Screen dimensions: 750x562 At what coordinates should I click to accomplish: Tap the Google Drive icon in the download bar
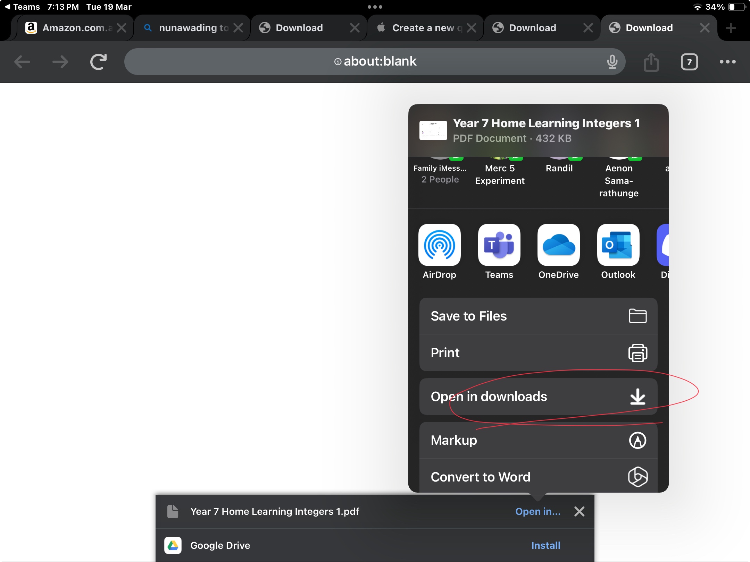(x=173, y=545)
